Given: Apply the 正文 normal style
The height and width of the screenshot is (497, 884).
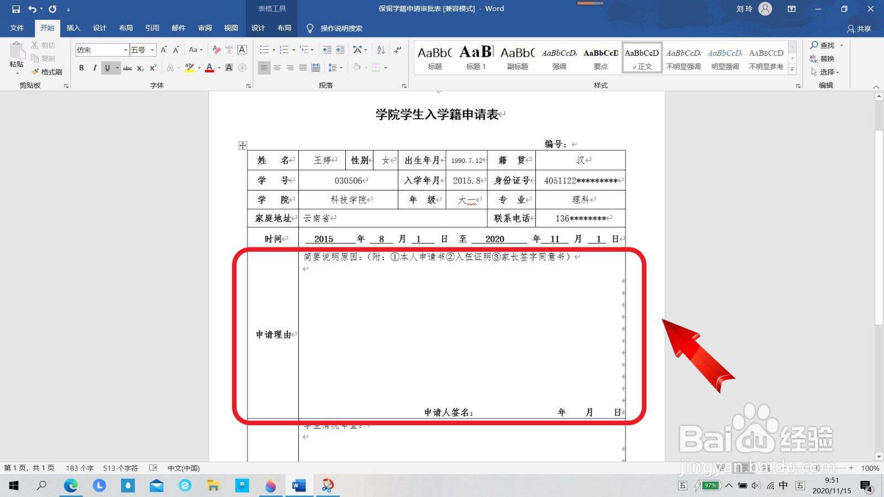Looking at the screenshot, I should [x=642, y=57].
